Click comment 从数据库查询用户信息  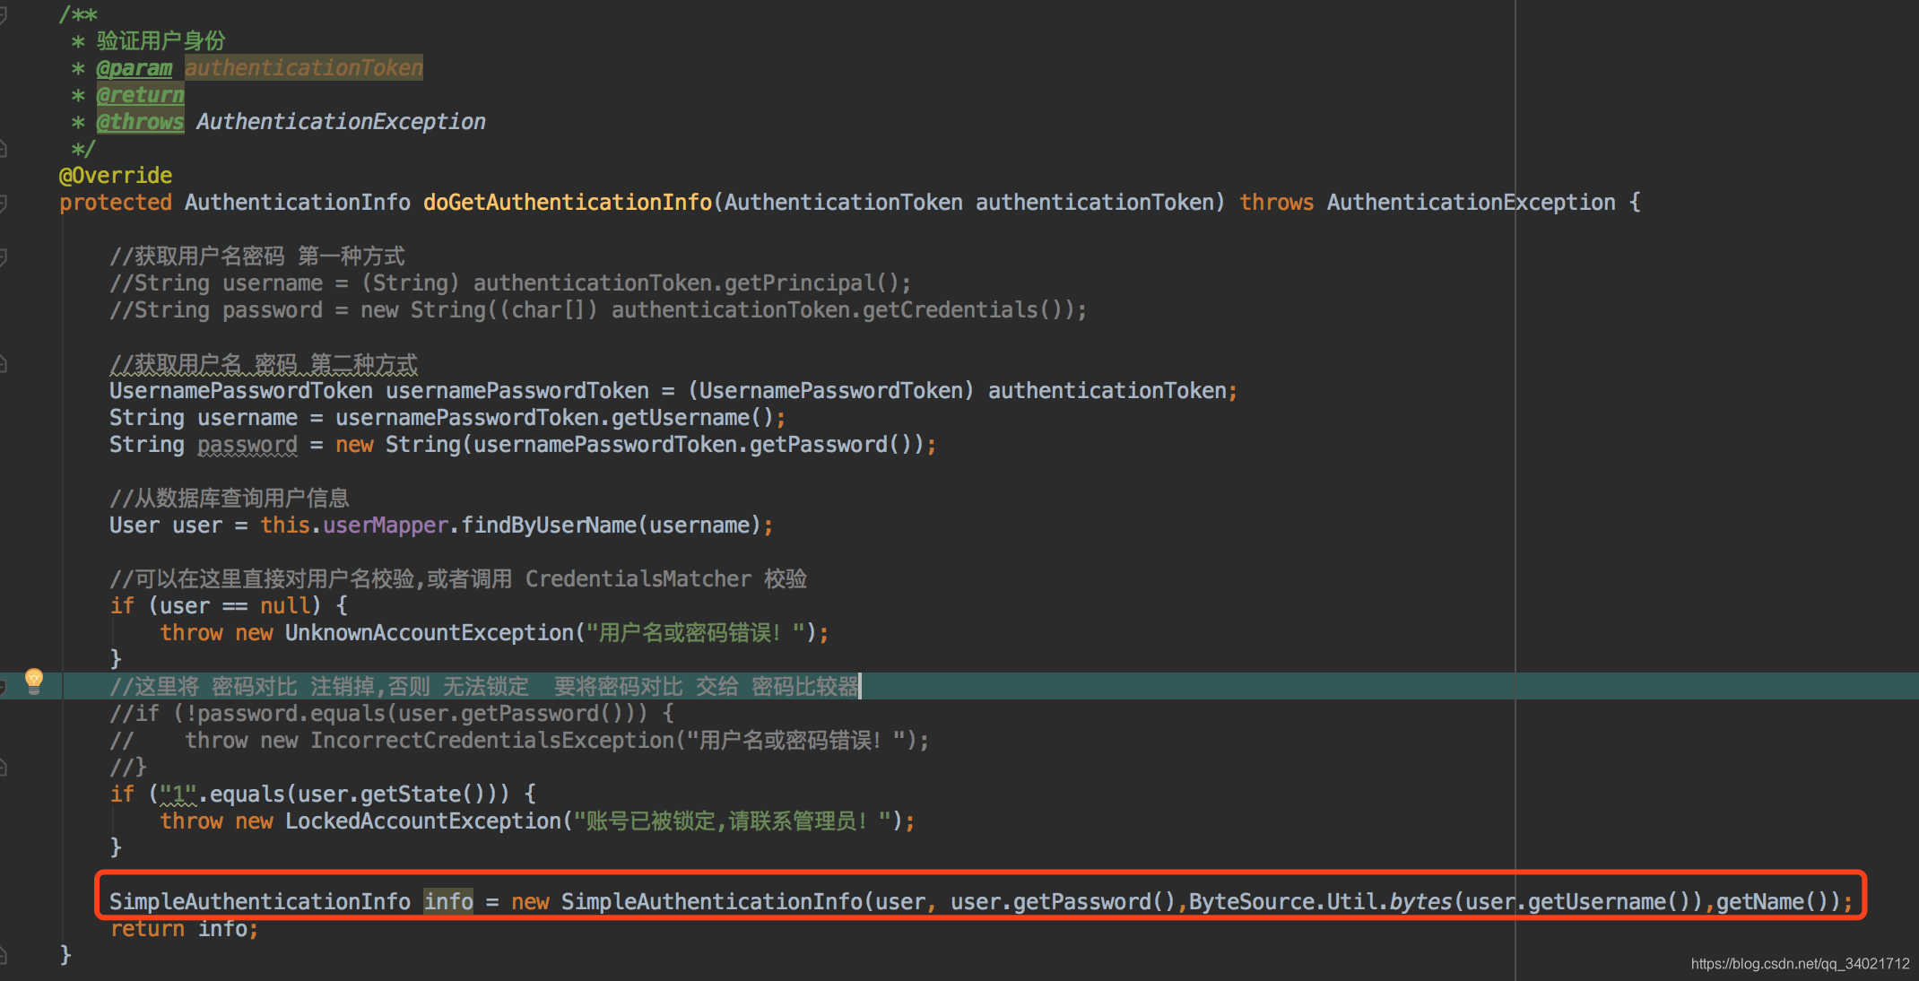tap(230, 499)
